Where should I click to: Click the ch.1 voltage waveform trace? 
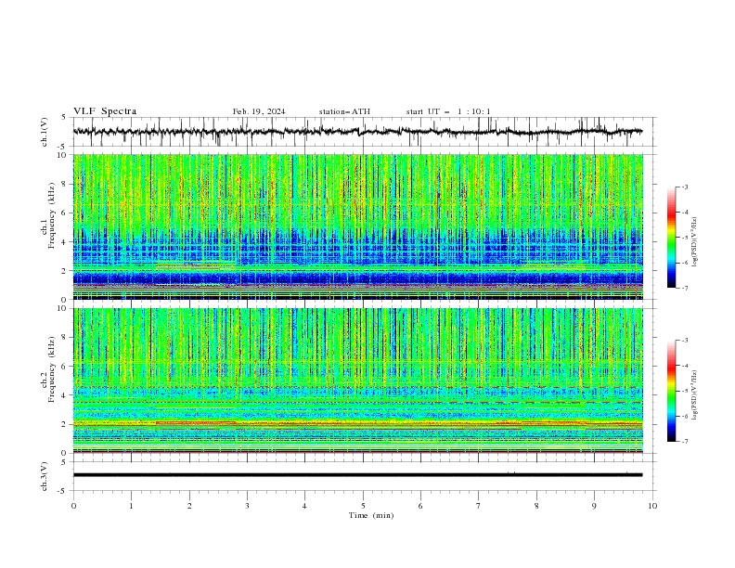coord(357,132)
